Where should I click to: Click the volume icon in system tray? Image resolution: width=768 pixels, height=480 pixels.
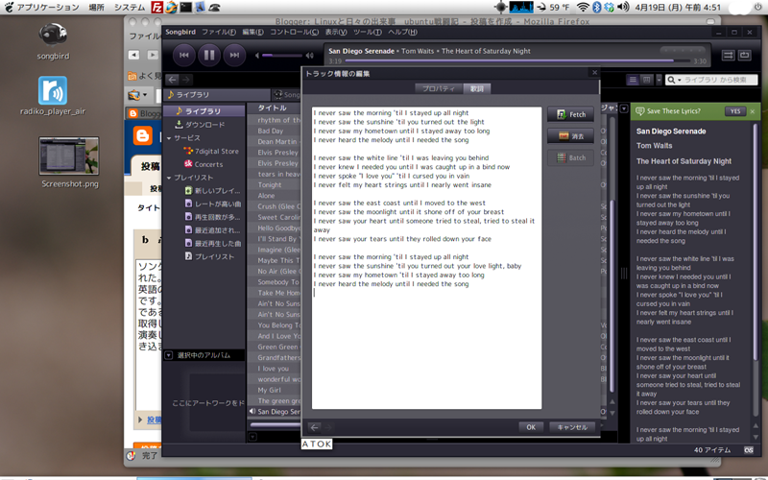[x=623, y=8]
